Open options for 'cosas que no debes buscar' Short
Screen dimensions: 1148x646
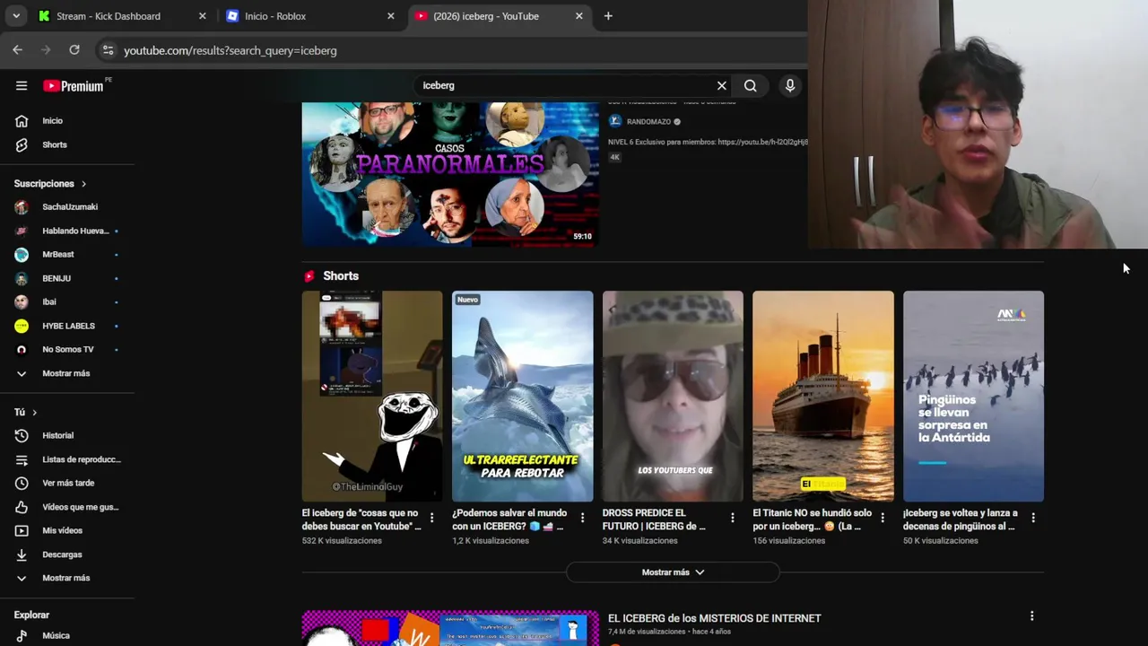pyautogui.click(x=431, y=518)
